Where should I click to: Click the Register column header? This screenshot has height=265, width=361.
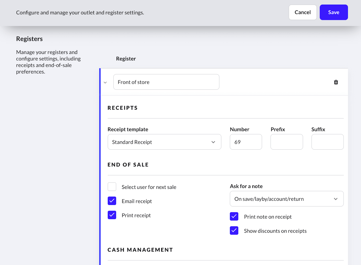point(126,59)
